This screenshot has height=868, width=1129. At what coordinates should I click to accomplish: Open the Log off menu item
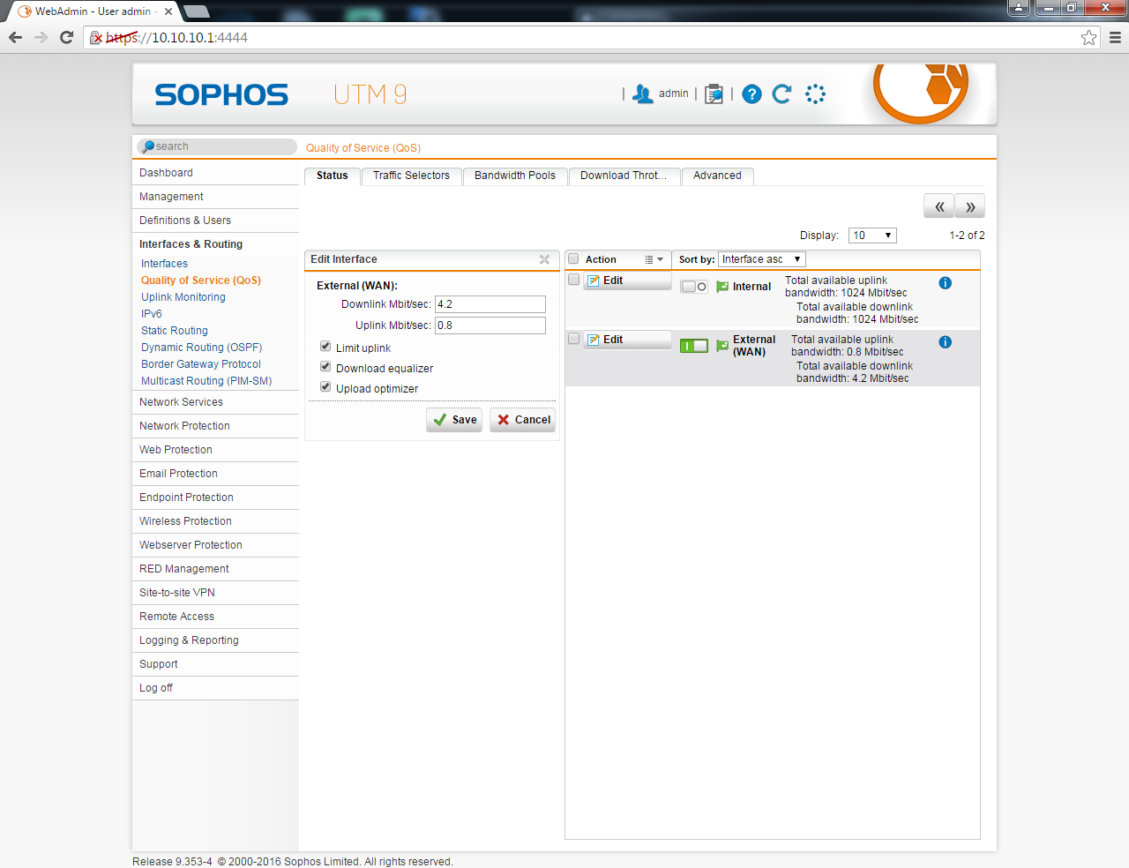coord(215,688)
